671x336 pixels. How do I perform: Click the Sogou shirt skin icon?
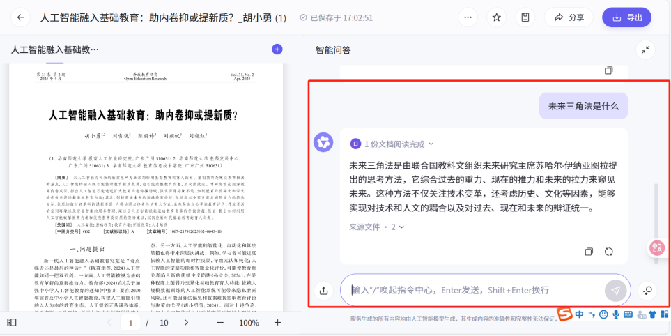653,314
